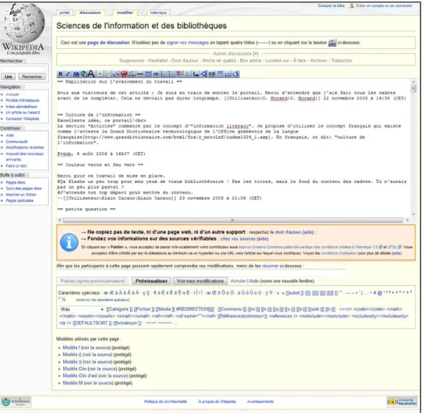This screenshot has height=413, width=424.
Task: Insert signature from the edit toolbar
Action: [x=132, y=74]
